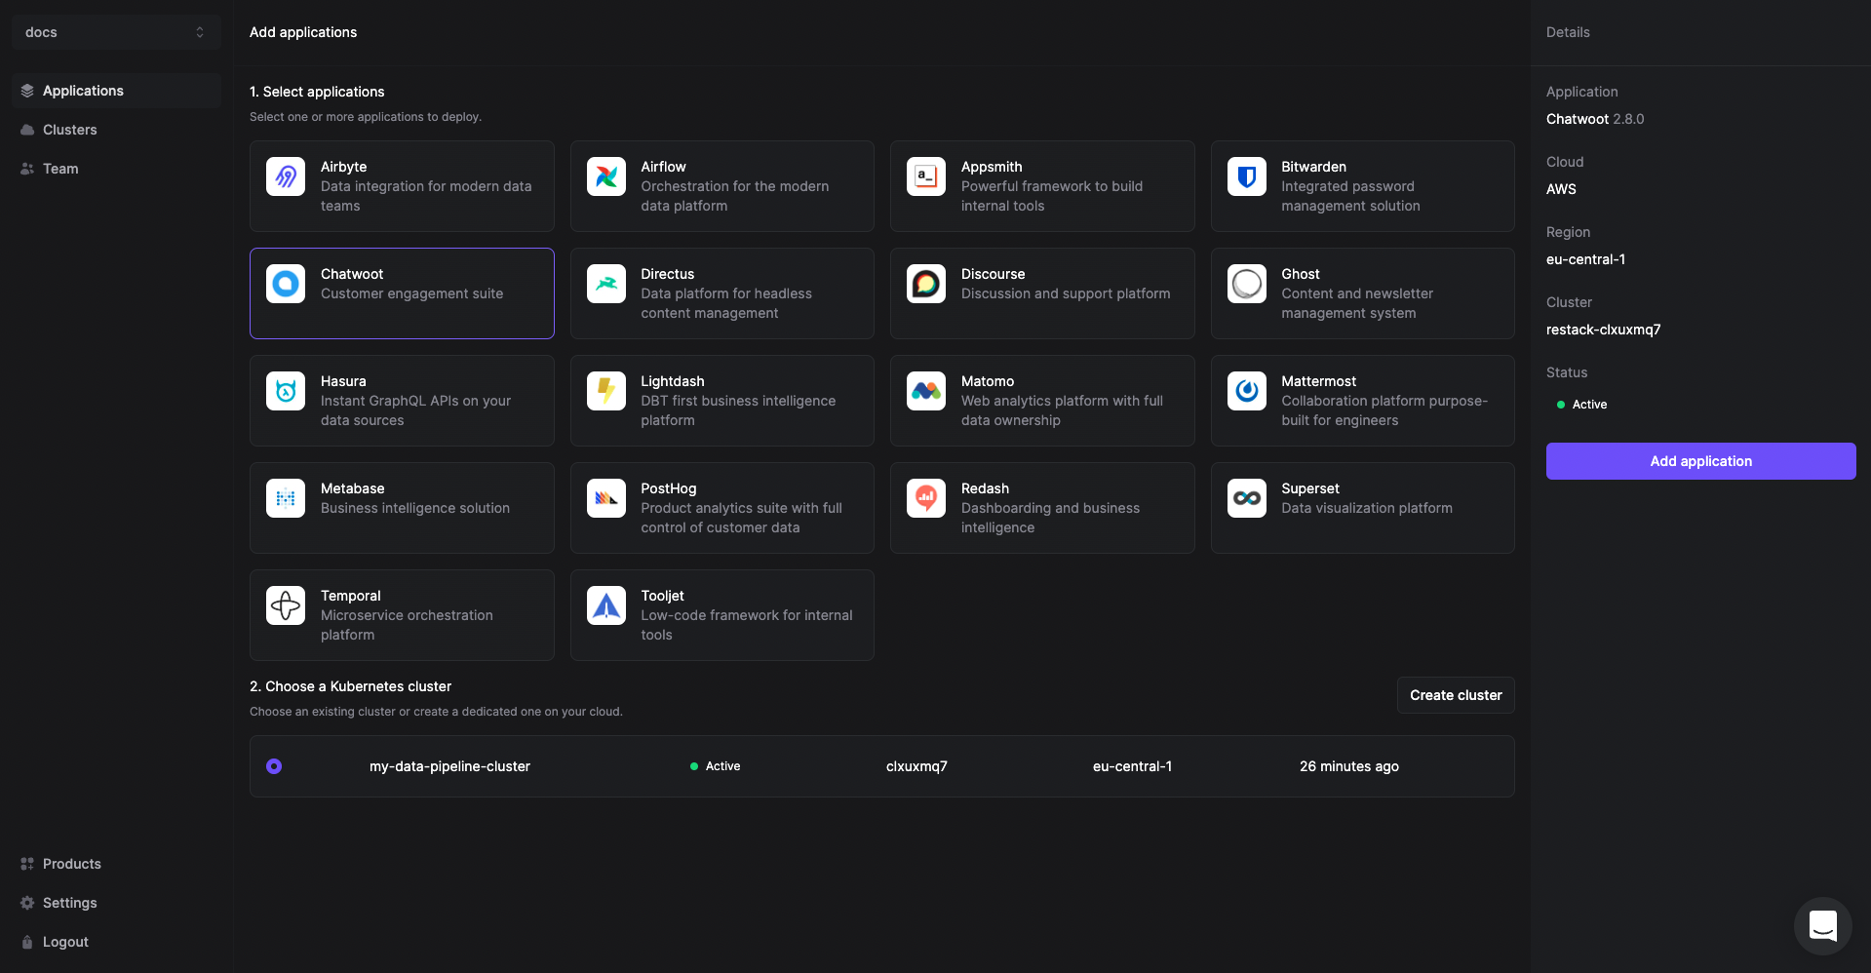1871x973 pixels.
Task: Select the Matomo card title
Action: tap(988, 381)
